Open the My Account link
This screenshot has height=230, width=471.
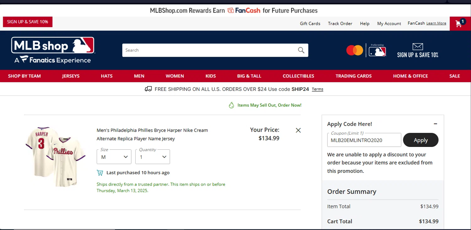[389, 24]
